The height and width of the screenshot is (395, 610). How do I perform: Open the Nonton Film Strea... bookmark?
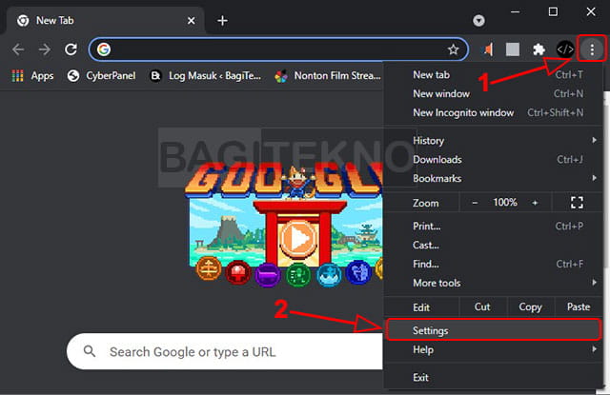pyautogui.click(x=328, y=76)
